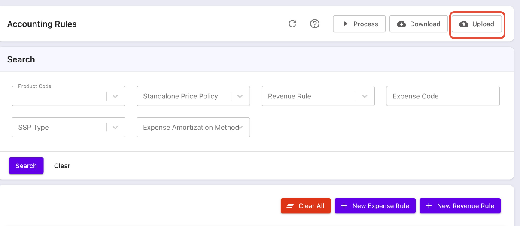This screenshot has height=226, width=520.
Task: Expand the Standalone Price Policy dropdown
Action: tap(240, 96)
